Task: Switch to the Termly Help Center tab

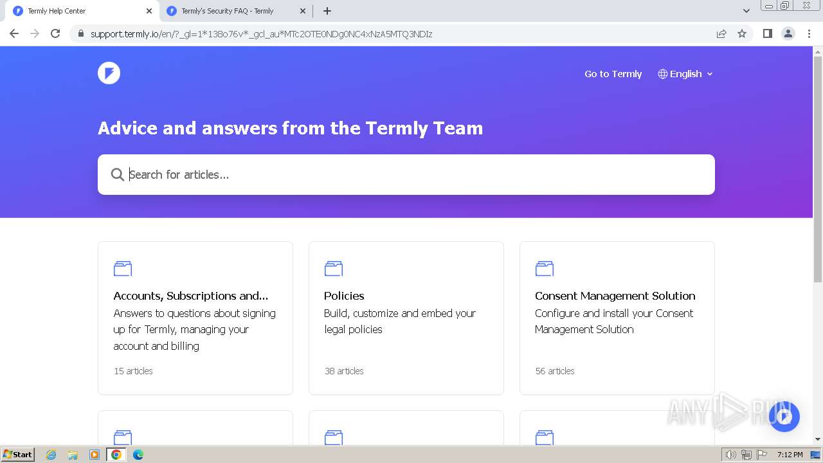Action: (83, 11)
